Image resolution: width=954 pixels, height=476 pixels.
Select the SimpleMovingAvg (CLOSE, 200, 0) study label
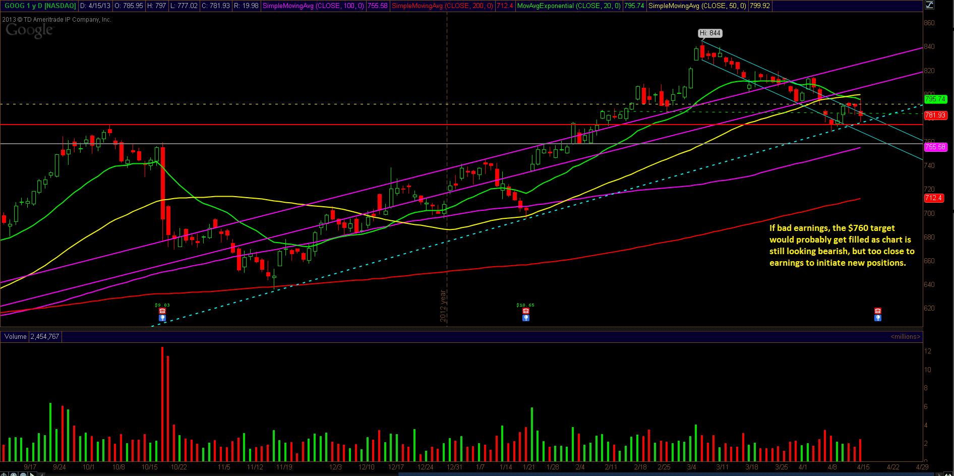point(442,6)
